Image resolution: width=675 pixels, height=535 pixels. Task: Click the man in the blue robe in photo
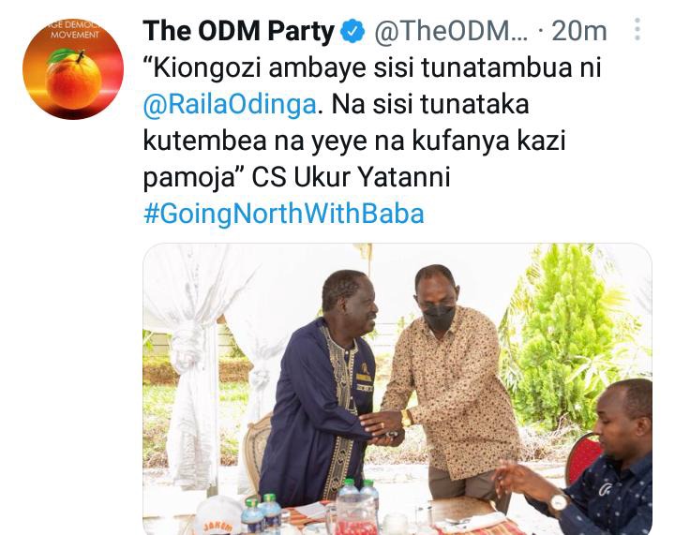point(321,387)
